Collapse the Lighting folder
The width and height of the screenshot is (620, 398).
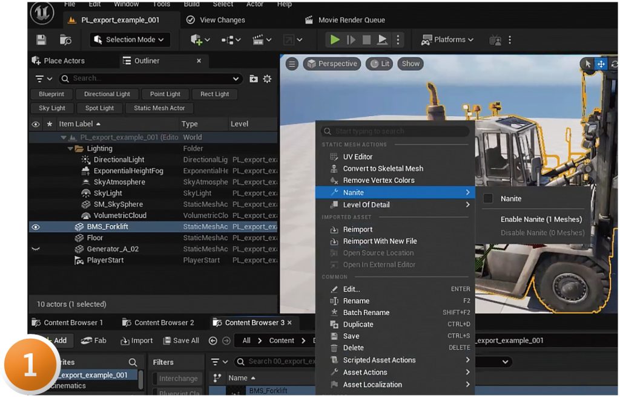[x=70, y=149]
